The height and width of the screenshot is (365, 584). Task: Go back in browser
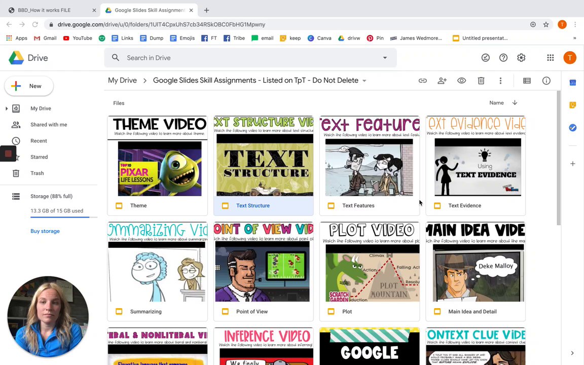point(9,24)
